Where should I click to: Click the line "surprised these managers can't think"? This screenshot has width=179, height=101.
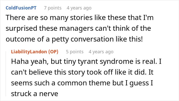(78, 28)
